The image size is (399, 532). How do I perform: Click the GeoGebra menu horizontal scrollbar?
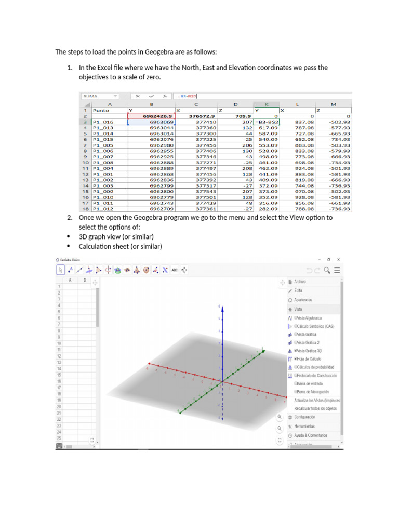click(312, 446)
